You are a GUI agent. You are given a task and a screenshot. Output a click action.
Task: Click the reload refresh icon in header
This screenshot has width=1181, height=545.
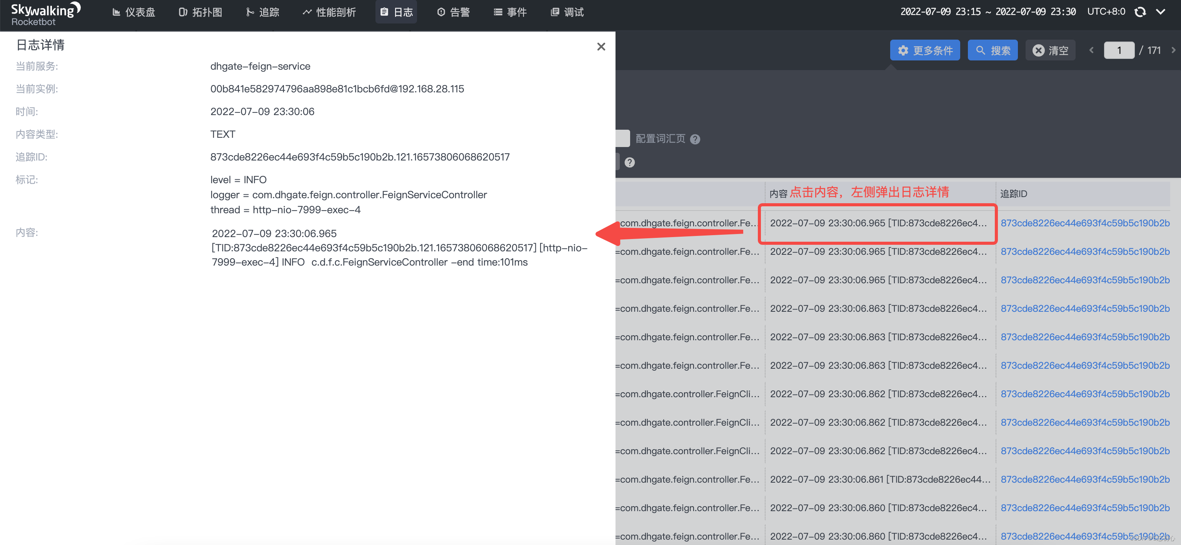(x=1140, y=12)
